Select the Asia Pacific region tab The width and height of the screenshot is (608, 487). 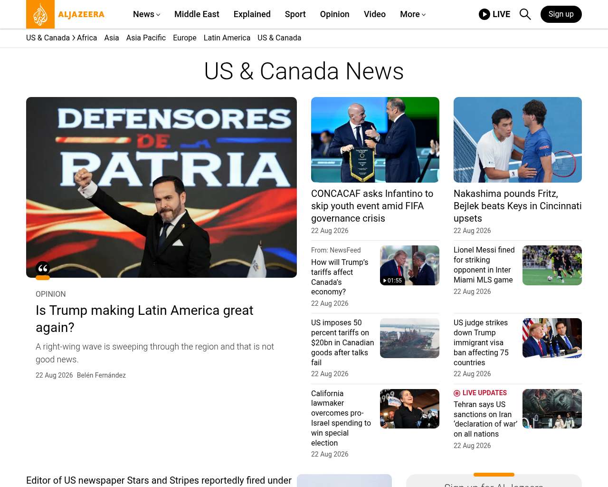(146, 38)
